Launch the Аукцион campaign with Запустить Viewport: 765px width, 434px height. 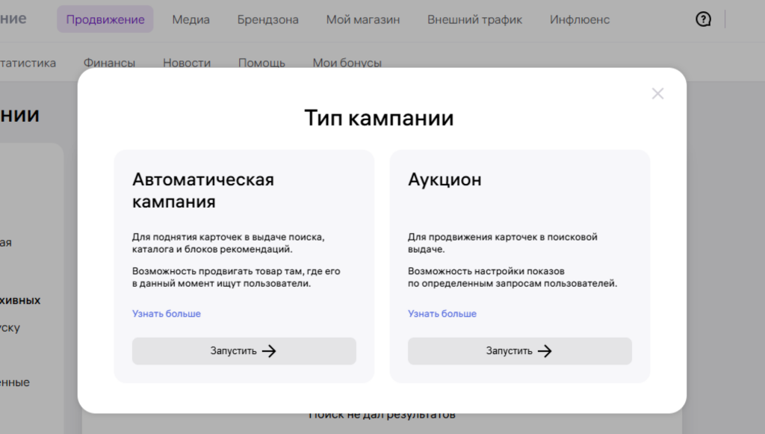pyautogui.click(x=520, y=351)
